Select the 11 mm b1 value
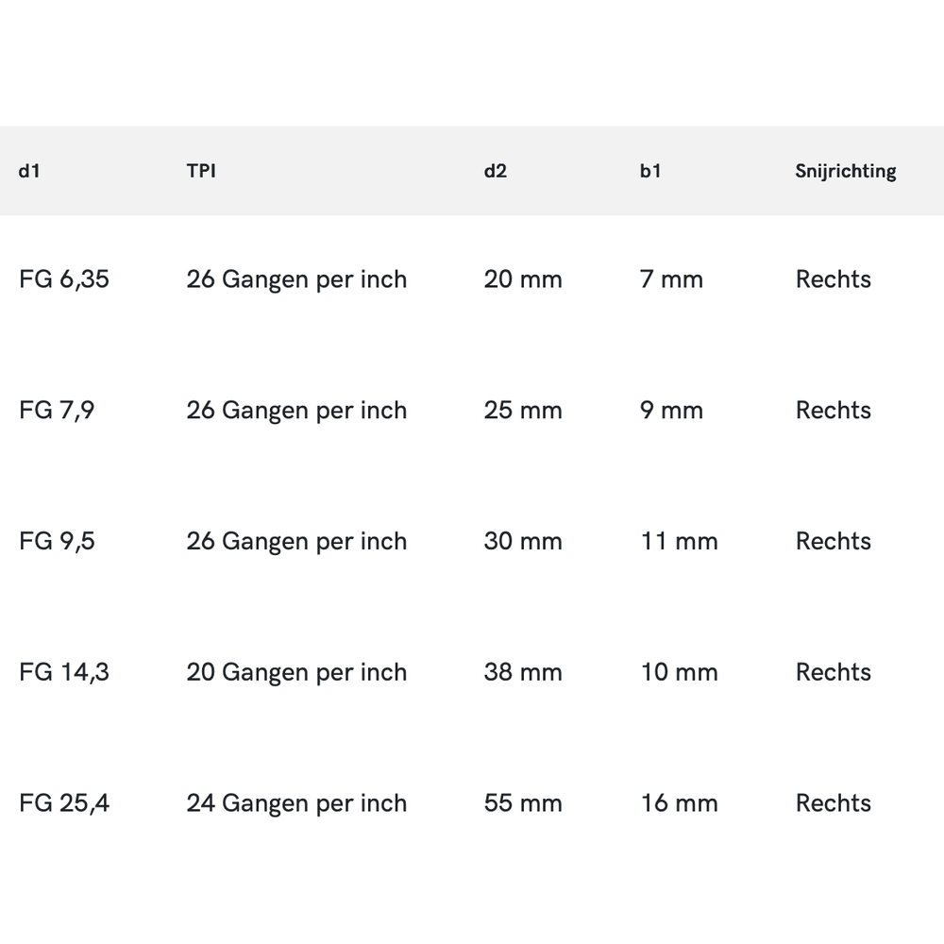The image size is (944, 944). [679, 541]
